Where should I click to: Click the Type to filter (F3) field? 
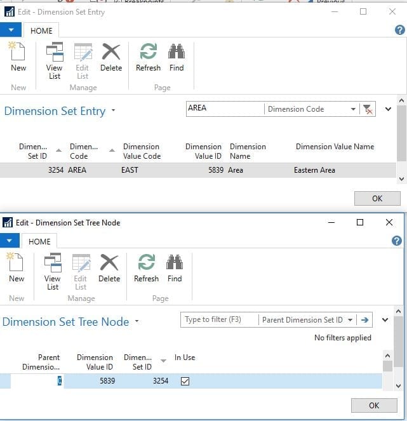coord(219,320)
